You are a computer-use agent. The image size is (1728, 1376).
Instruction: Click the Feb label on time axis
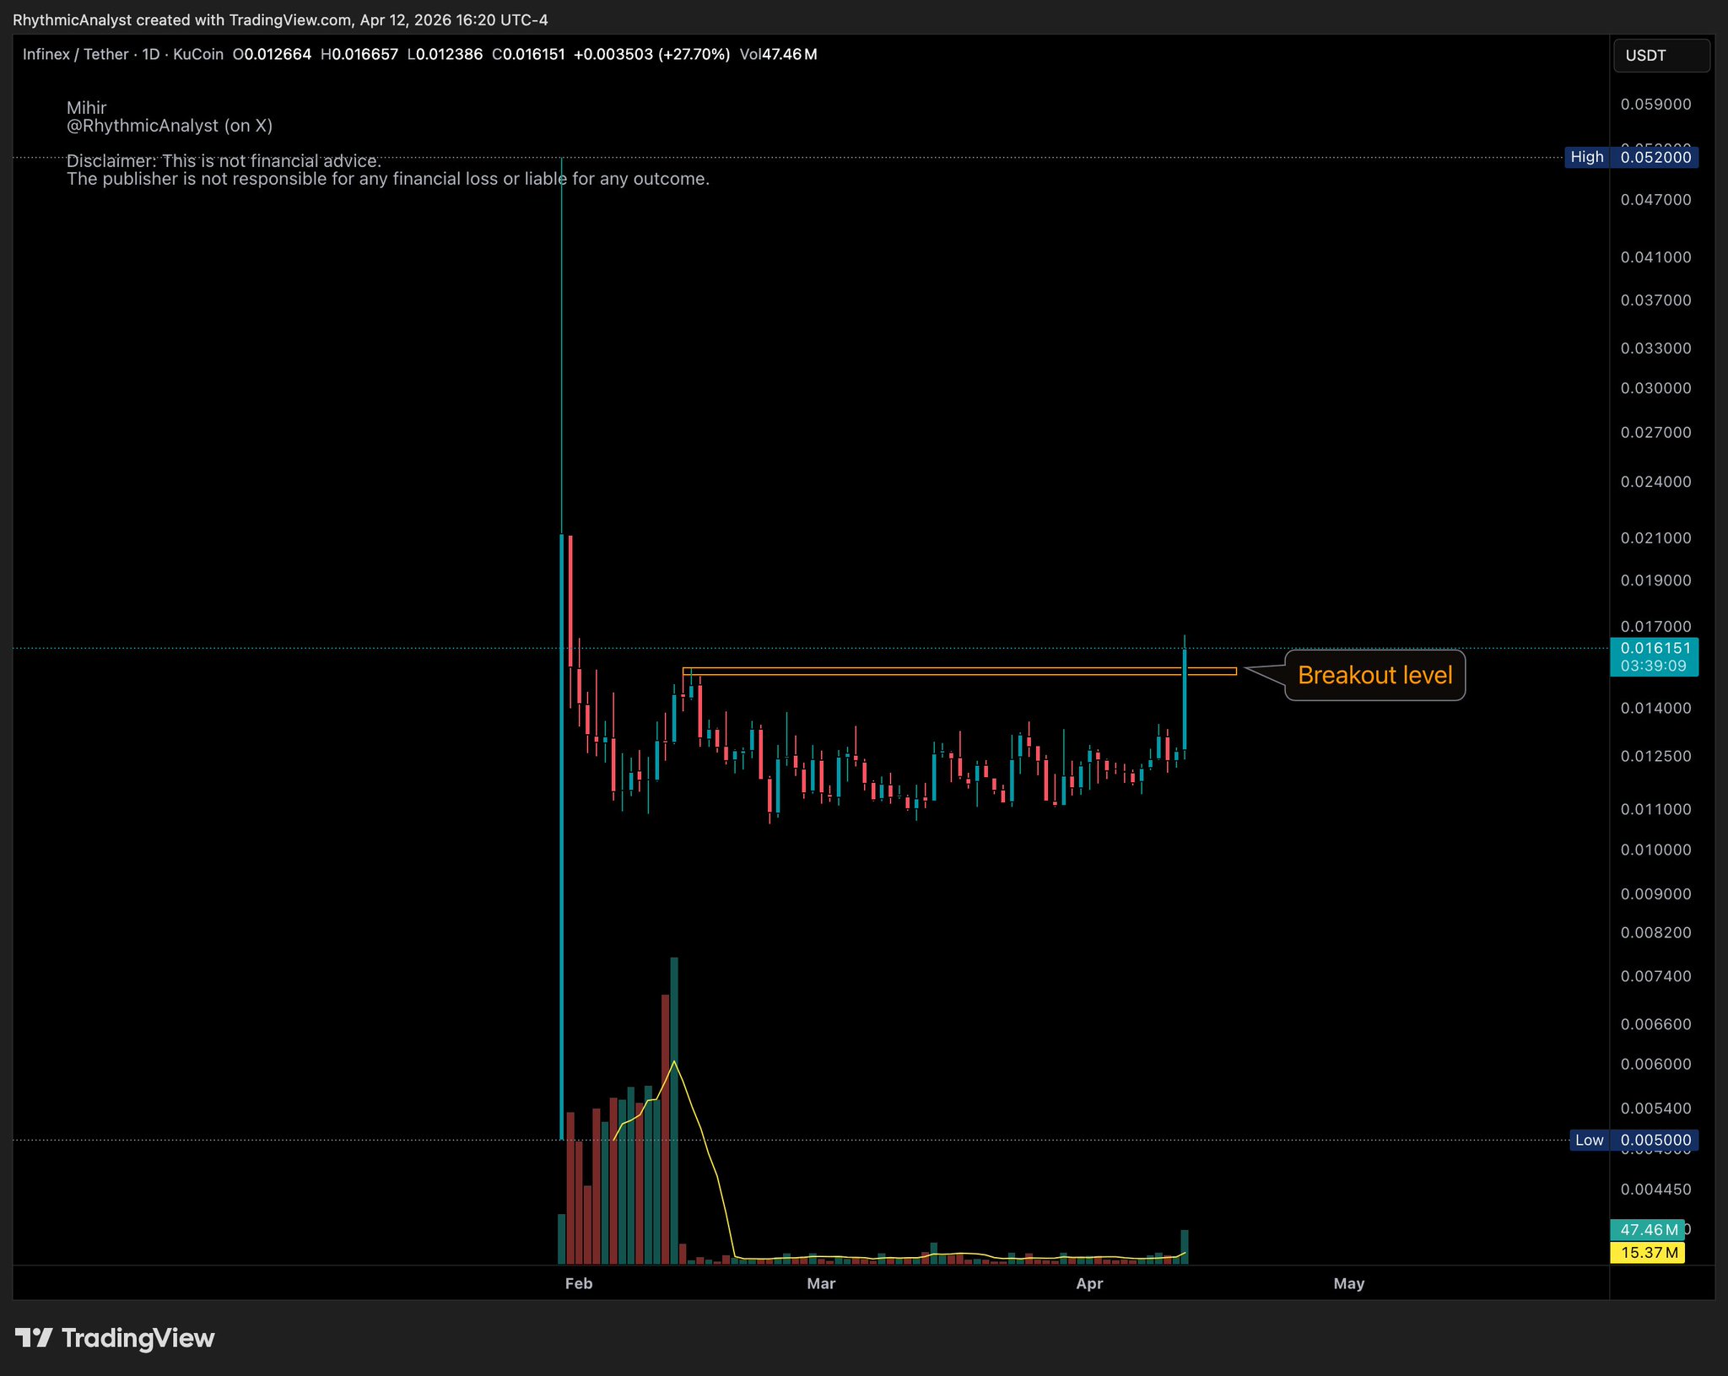click(579, 1283)
